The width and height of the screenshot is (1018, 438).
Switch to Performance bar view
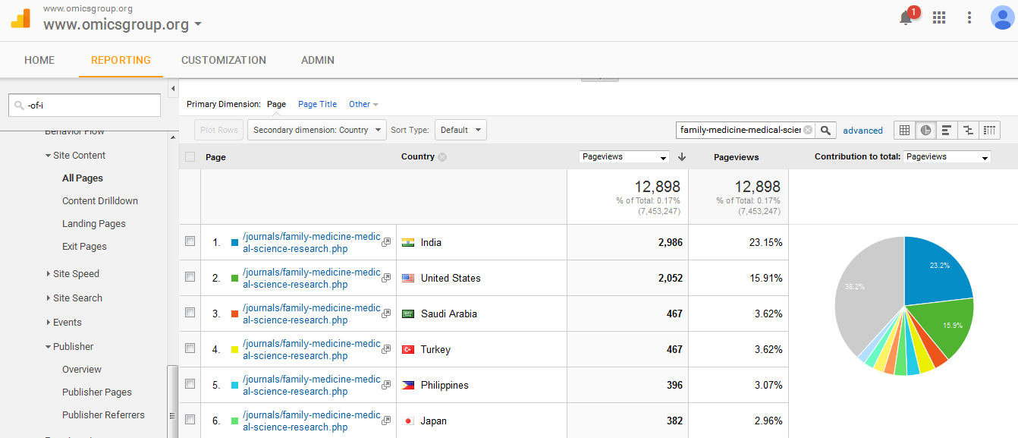[x=947, y=130]
